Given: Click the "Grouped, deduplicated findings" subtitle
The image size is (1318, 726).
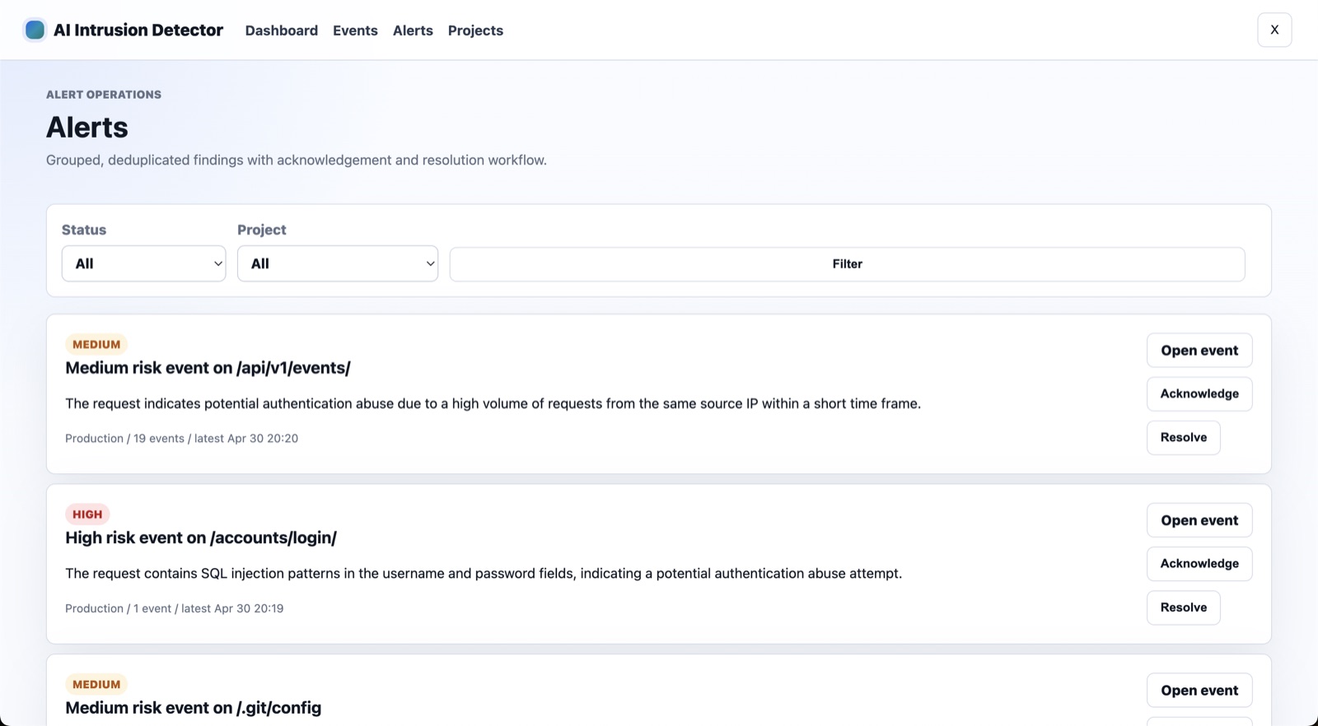Looking at the screenshot, I should click(x=297, y=160).
